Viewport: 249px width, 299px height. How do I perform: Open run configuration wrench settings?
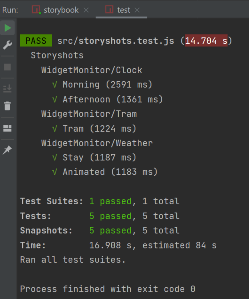[x=7, y=45]
